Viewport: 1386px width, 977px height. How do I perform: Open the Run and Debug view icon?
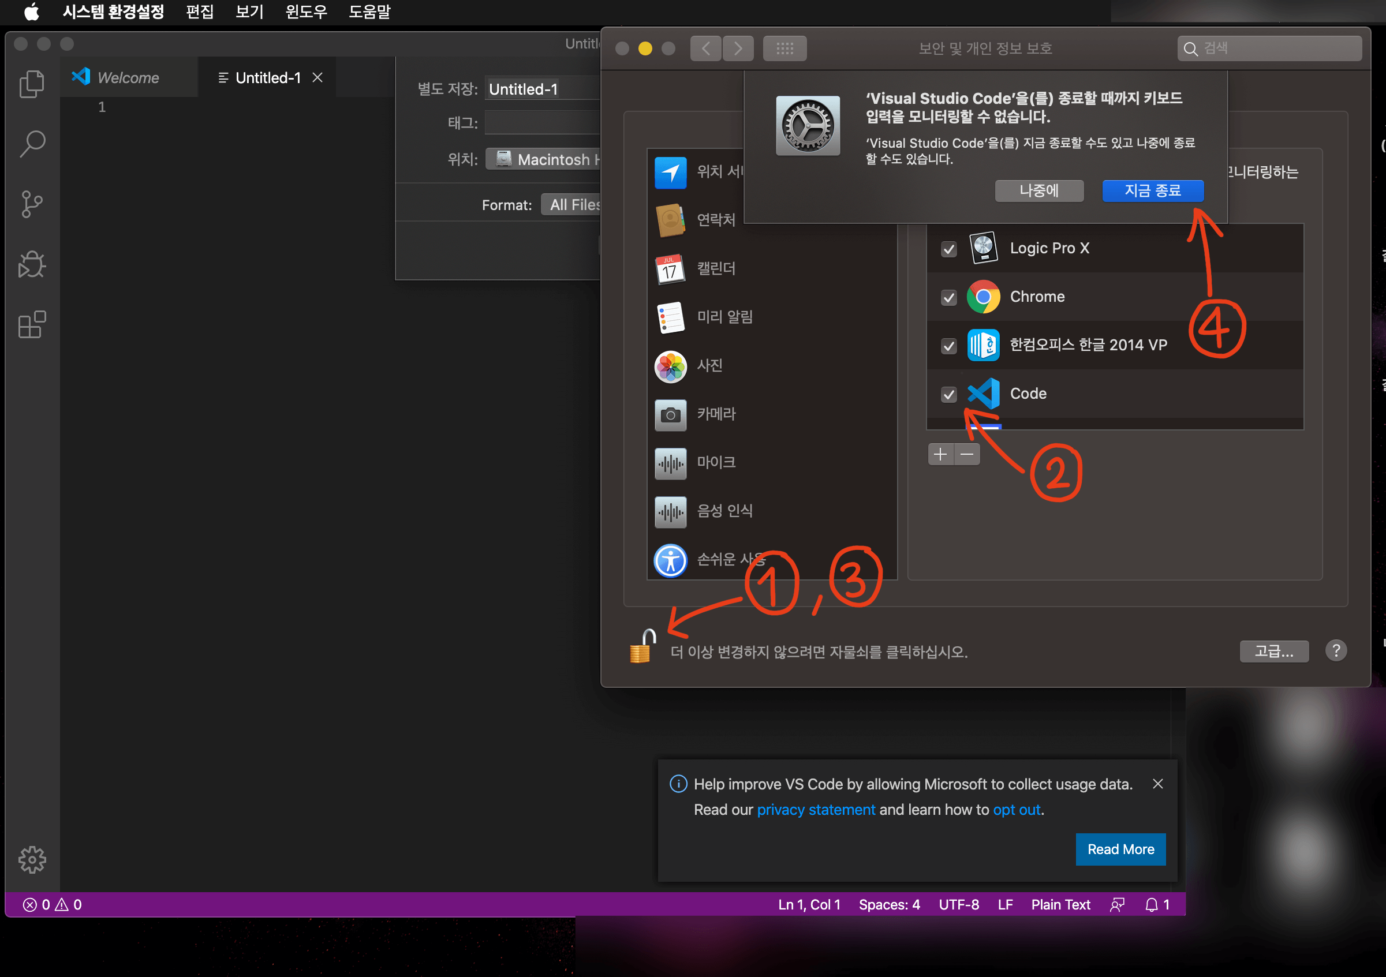point(31,264)
